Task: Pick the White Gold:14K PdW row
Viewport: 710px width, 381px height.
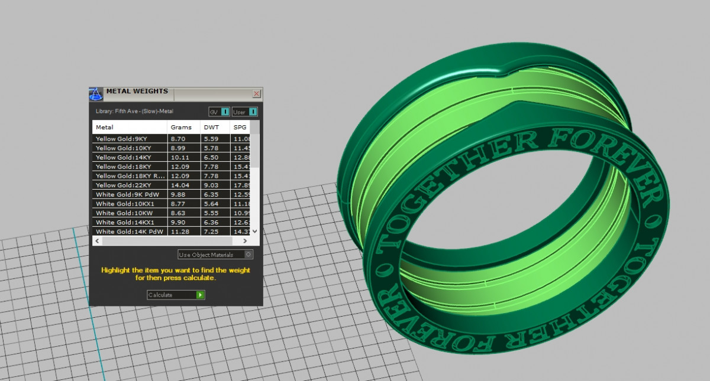Action: point(129,232)
